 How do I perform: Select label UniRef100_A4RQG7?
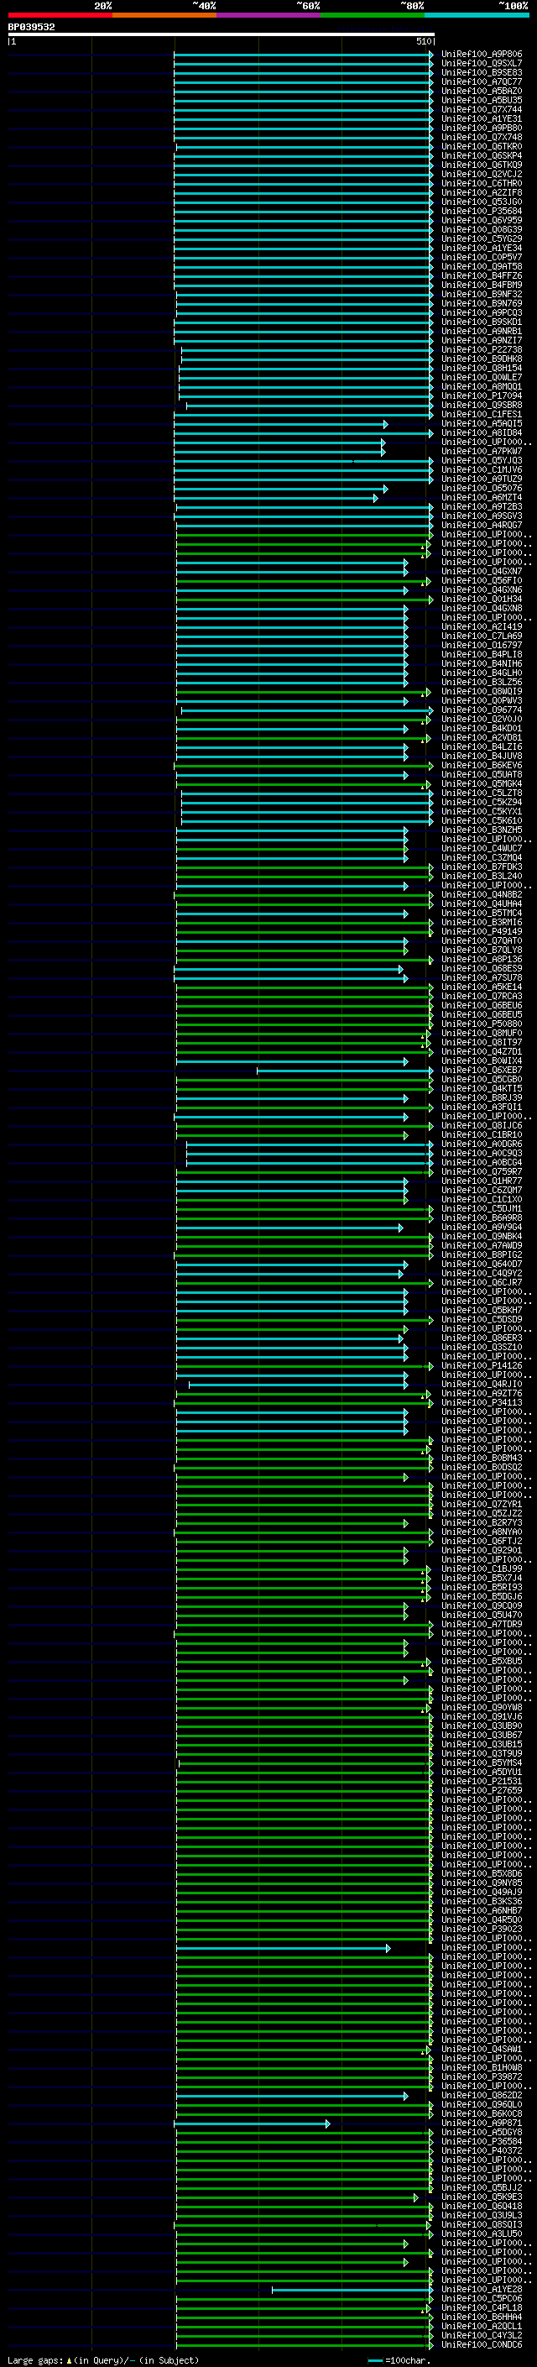482,526
